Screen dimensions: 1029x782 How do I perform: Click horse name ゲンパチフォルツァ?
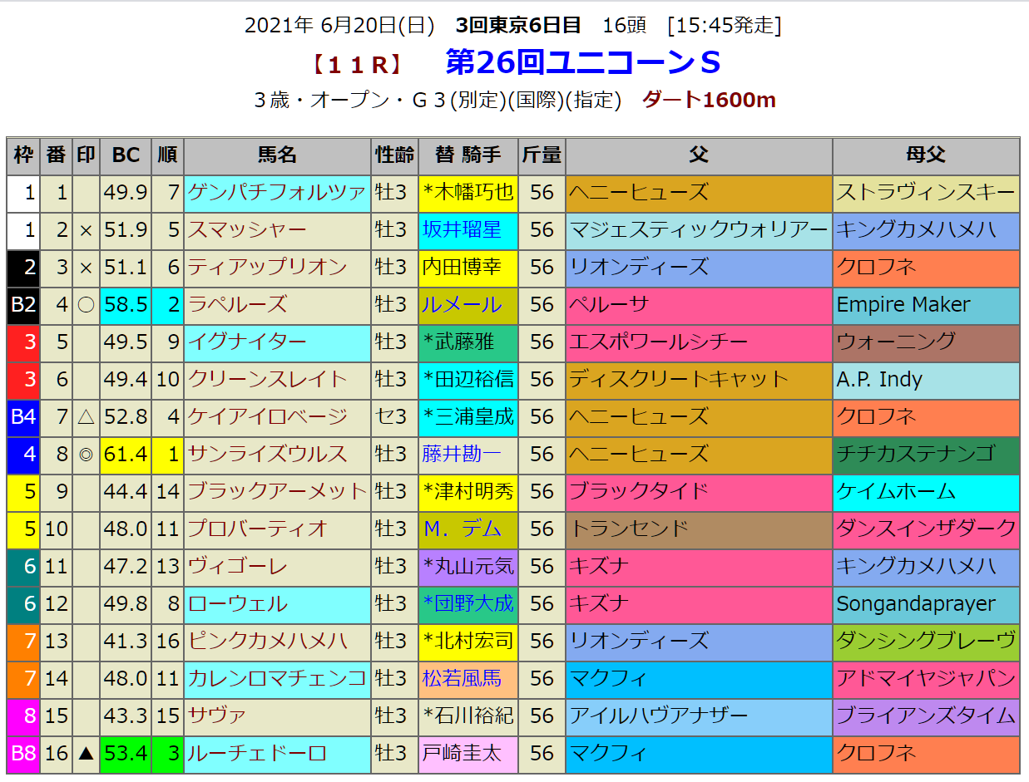click(x=277, y=193)
